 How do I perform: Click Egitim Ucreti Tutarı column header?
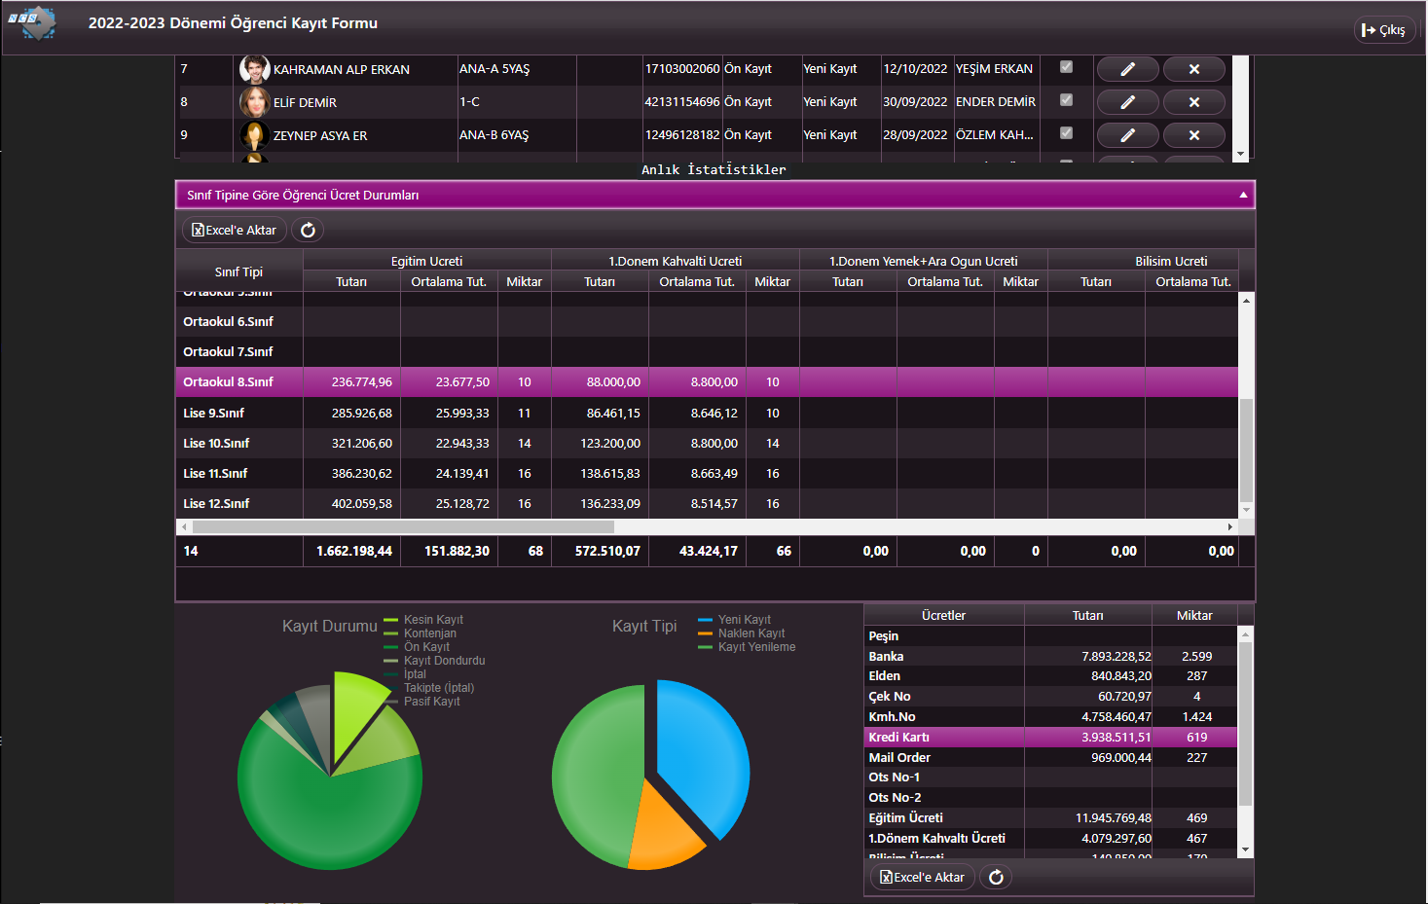click(351, 281)
